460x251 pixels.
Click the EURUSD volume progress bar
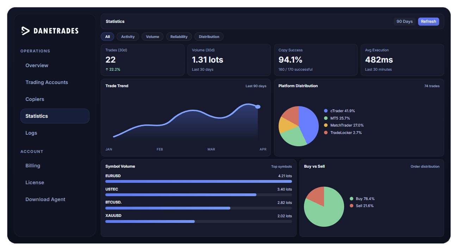(x=198, y=181)
